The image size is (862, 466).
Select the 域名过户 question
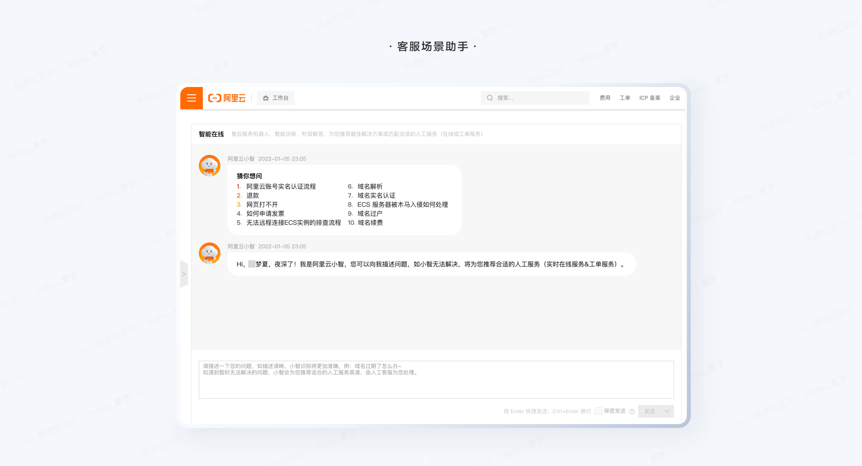coord(370,213)
